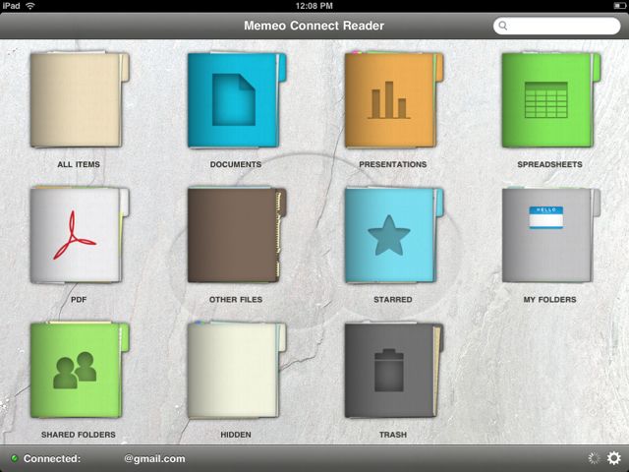Click the search magnifier icon
This screenshot has width=629, height=472.
pyautogui.click(x=502, y=26)
